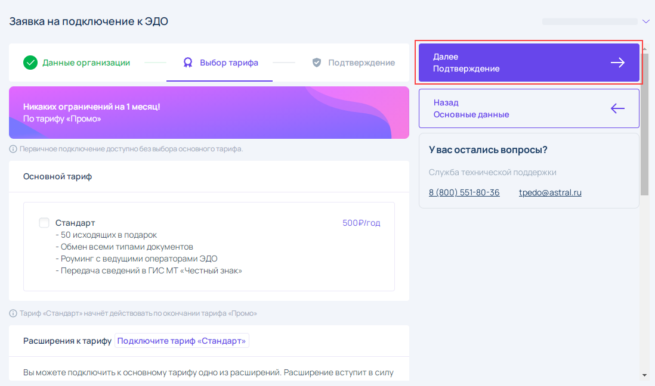Expand the account chevron in top-right corner
The width and height of the screenshot is (655, 386).
point(646,21)
